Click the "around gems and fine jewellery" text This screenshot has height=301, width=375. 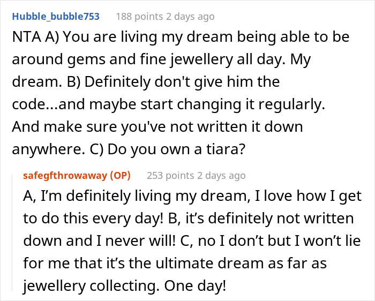pyautogui.click(x=122, y=59)
